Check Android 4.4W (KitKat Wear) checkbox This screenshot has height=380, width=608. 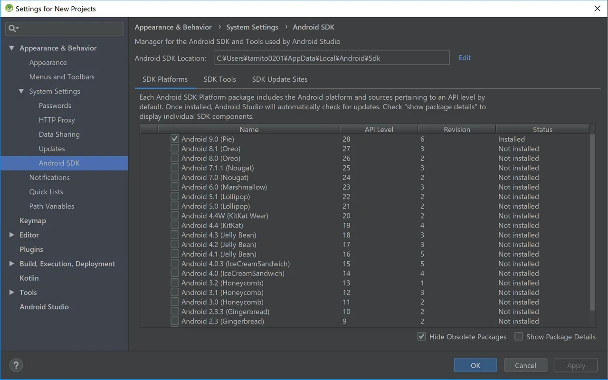coord(175,216)
